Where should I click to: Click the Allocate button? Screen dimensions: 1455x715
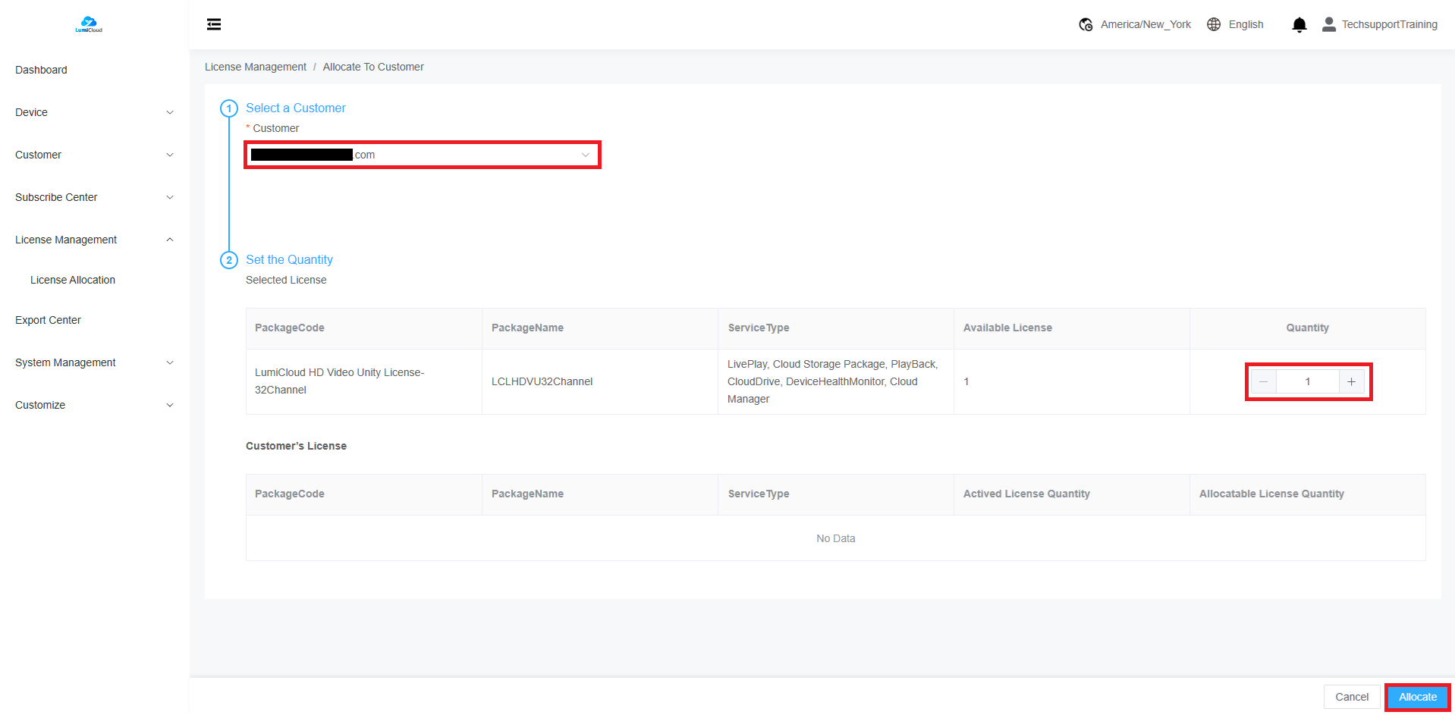click(1417, 697)
